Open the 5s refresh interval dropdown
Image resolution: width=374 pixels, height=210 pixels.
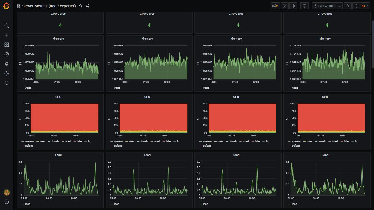(x=365, y=6)
